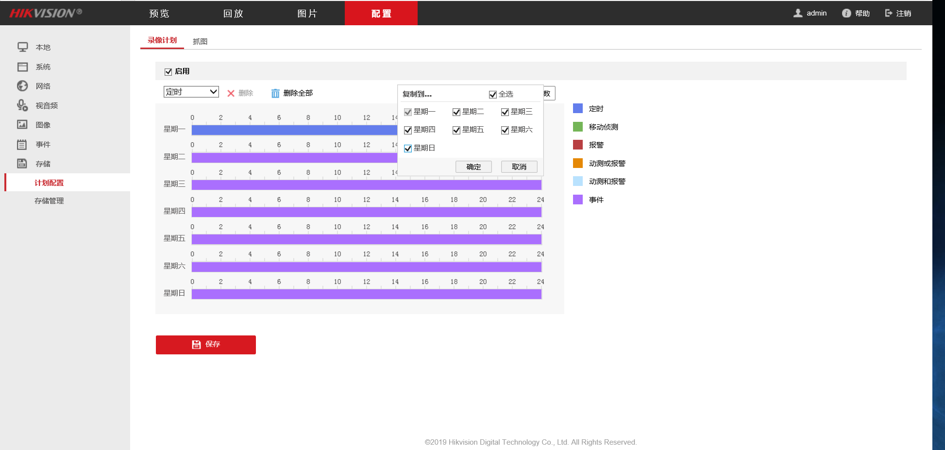The height and width of the screenshot is (450, 945).
Task: Click 删除全部 label
Action: click(x=298, y=93)
